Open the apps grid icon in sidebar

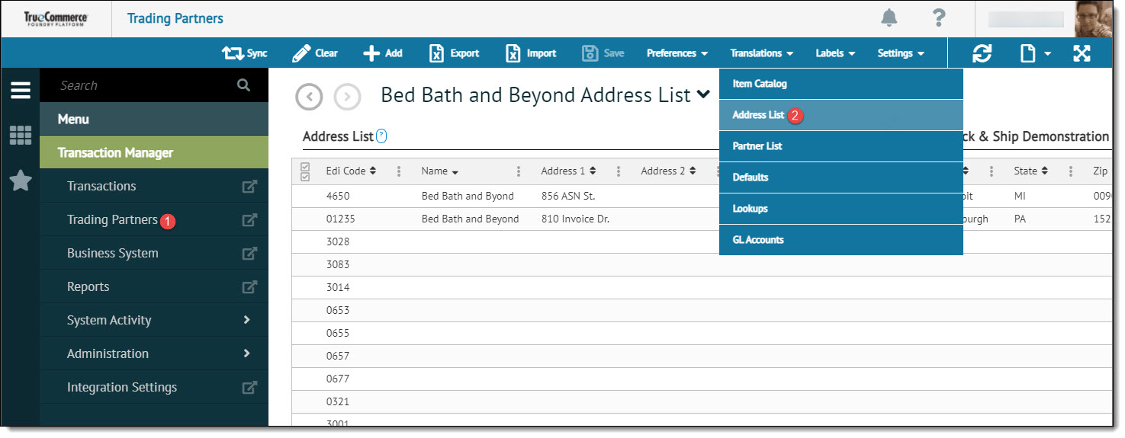(20, 136)
